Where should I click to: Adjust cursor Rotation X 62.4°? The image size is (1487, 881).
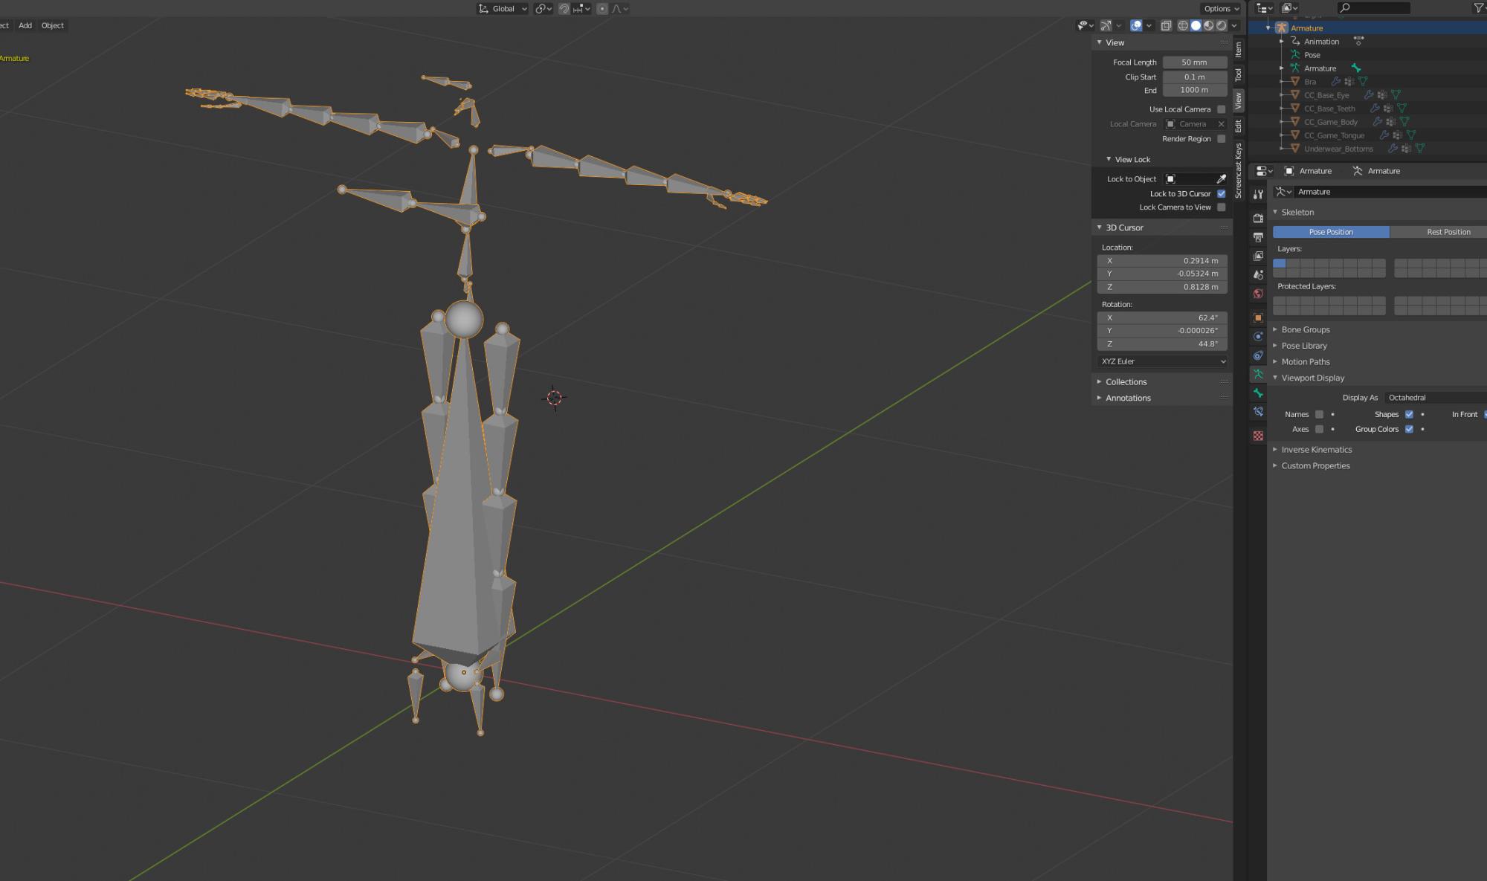coord(1162,317)
